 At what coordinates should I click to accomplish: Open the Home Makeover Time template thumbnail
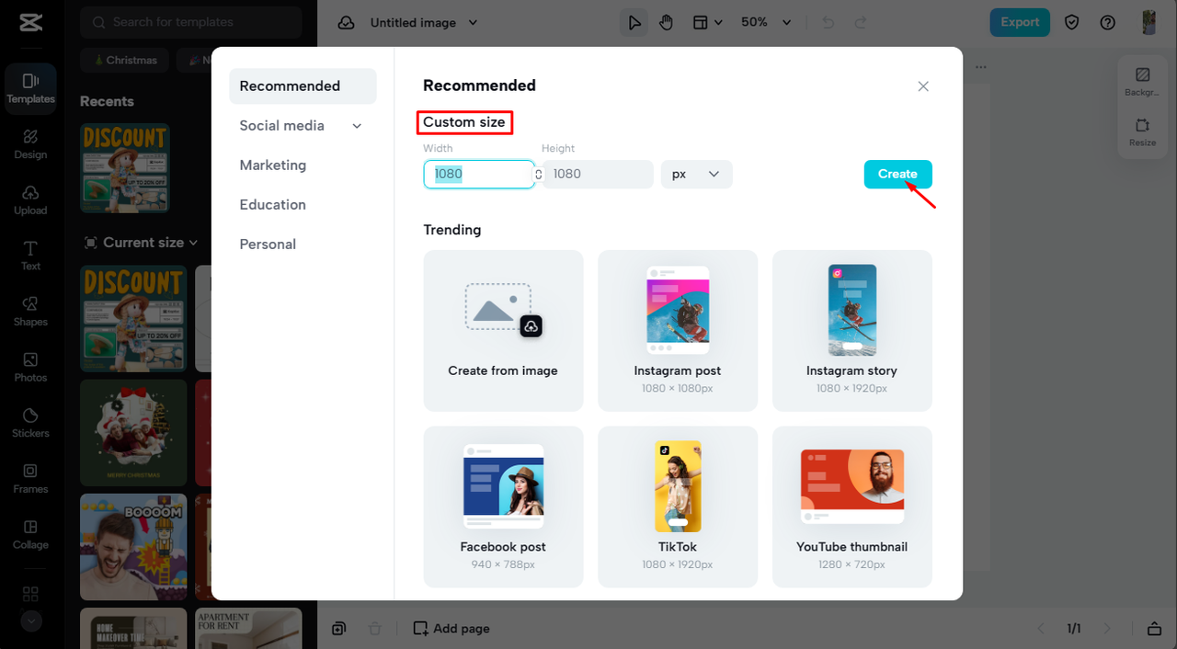point(133,628)
